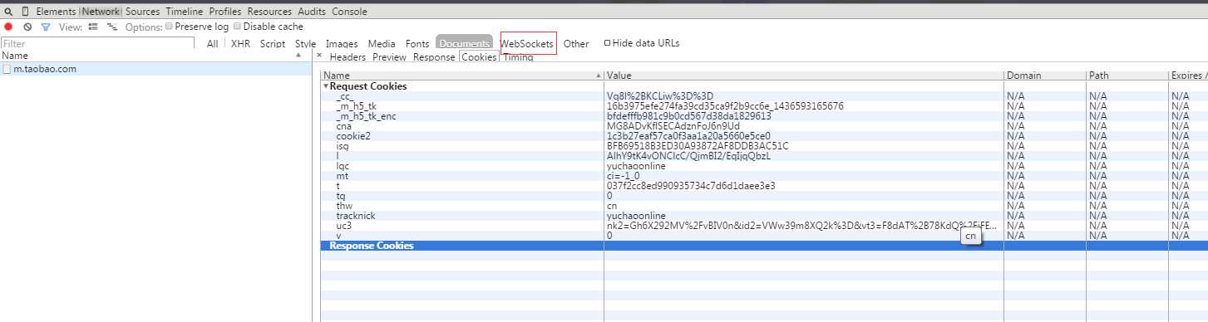Screen dimensions: 1208x322
Task: Filter requests by Documents
Action: 465,43
